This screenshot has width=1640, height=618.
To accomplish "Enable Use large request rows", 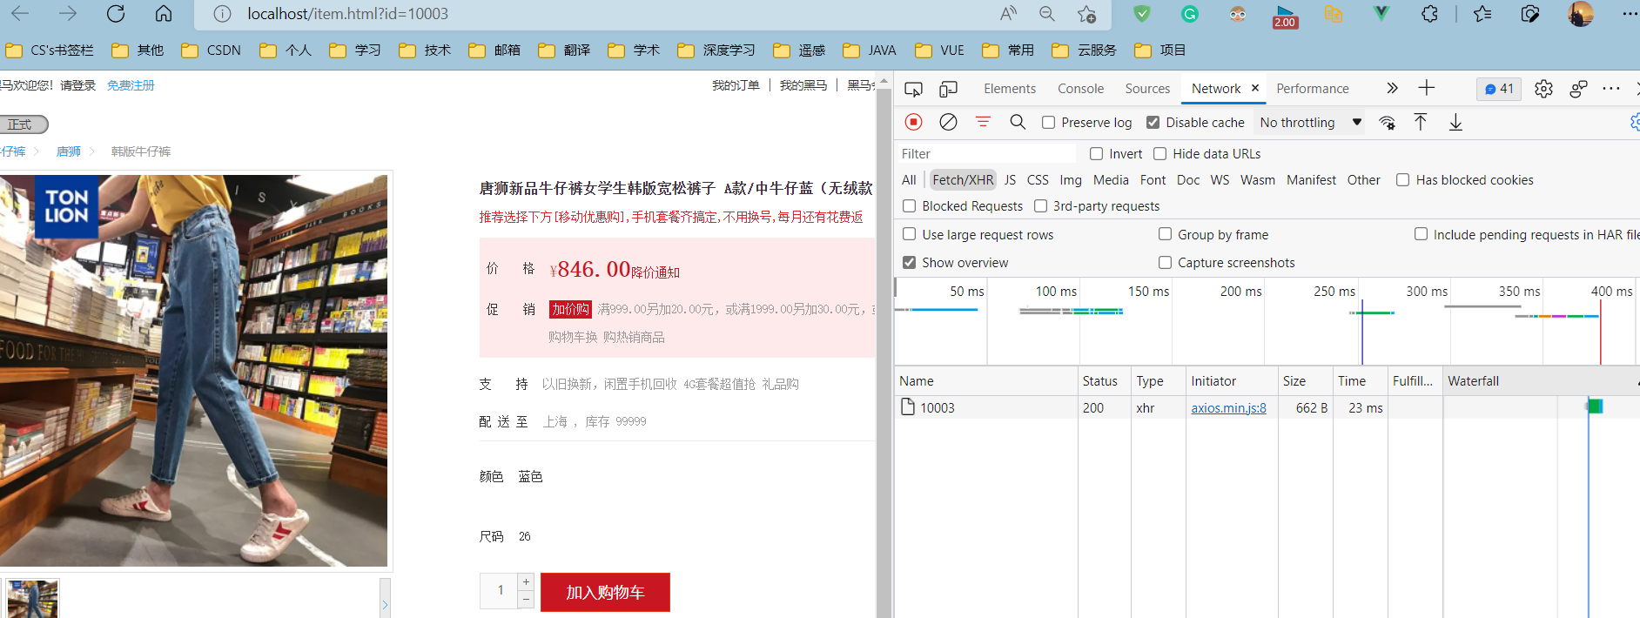I will 910,234.
